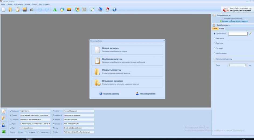Image resolution: width=254 pixels, height=140 pixels.
Task: Select the Текстура background radio
Action: click(x=214, y=43)
